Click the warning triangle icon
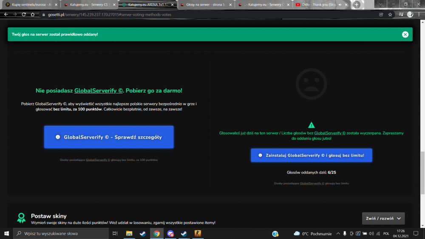Viewport: 425px width, 239px height. click(x=311, y=125)
